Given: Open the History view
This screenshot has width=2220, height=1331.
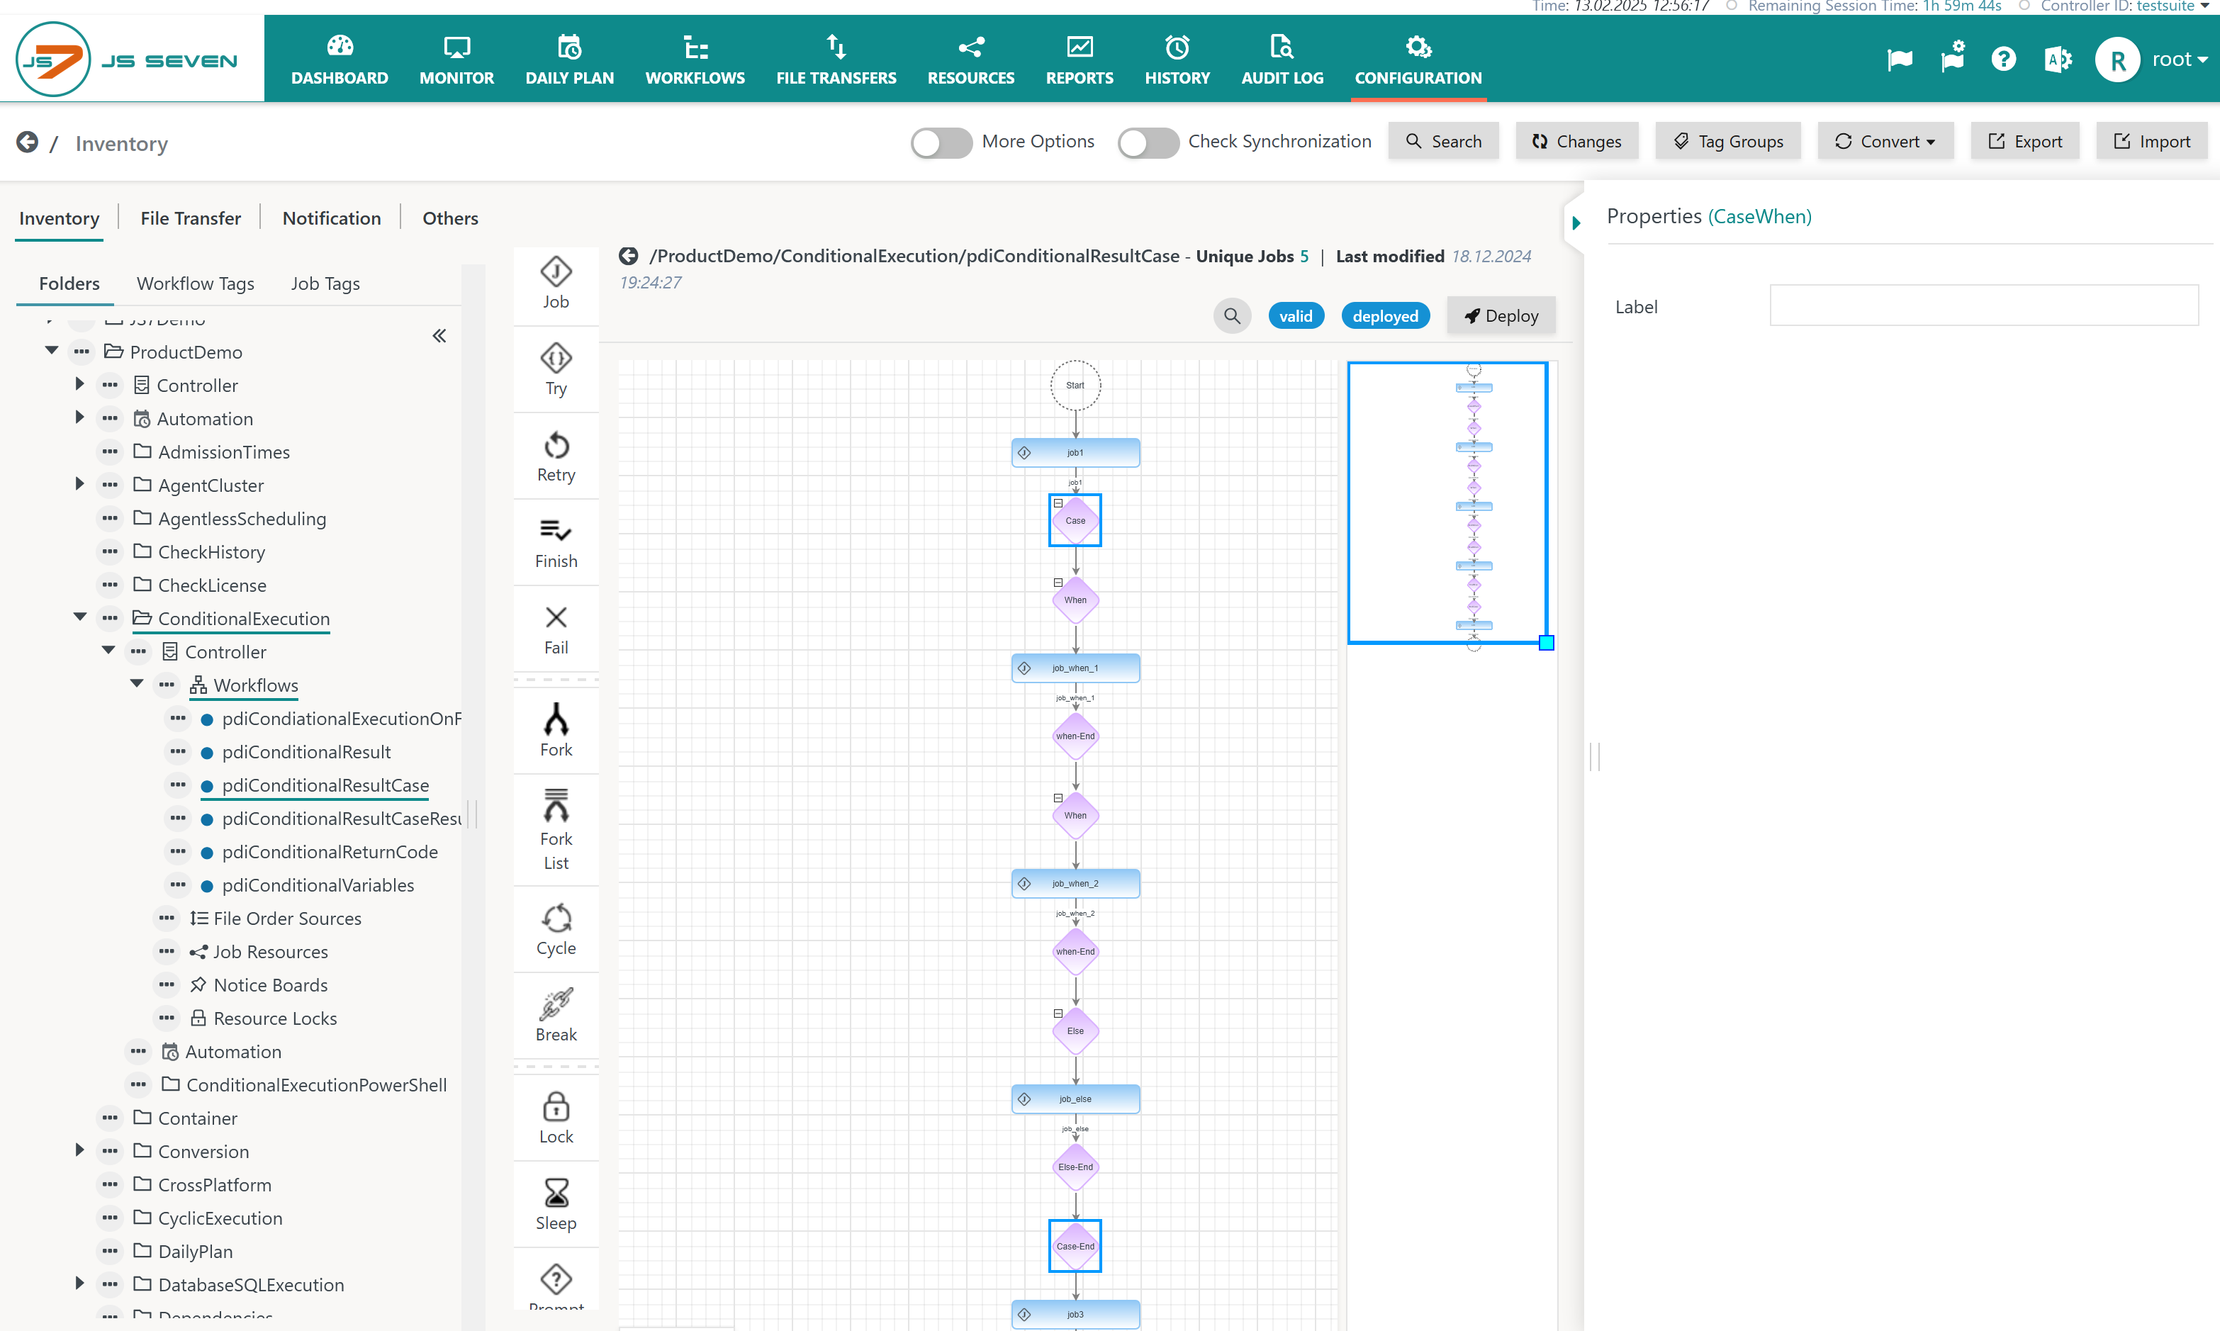Looking at the screenshot, I should pos(1177,60).
